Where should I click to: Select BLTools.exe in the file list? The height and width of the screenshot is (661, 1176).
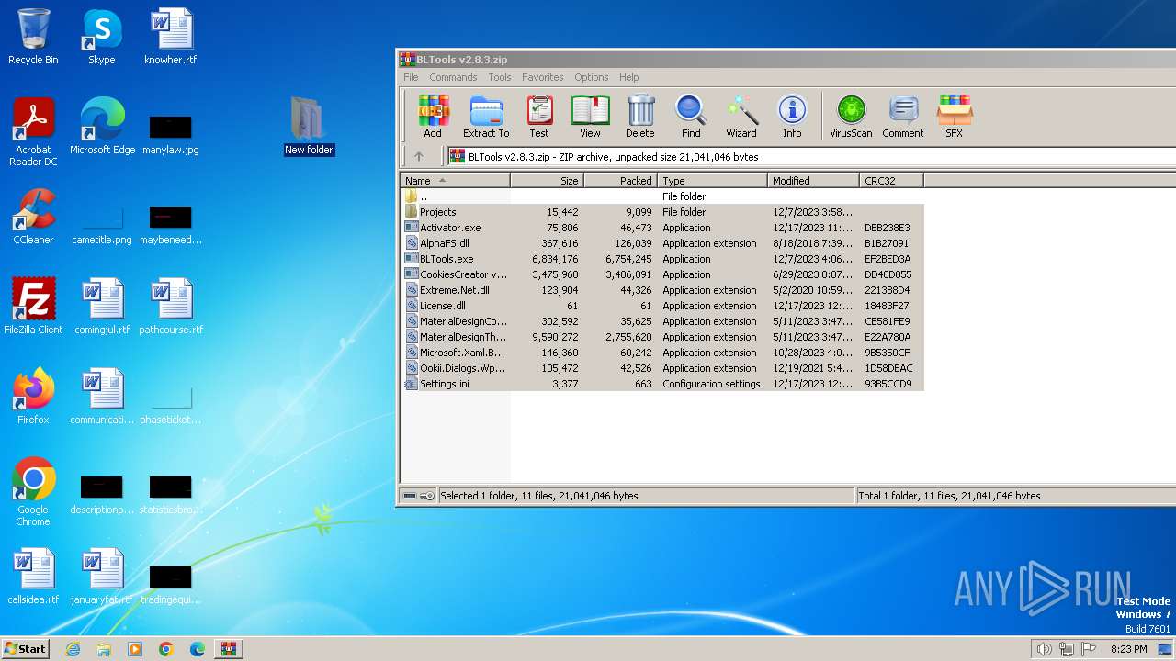point(662,259)
